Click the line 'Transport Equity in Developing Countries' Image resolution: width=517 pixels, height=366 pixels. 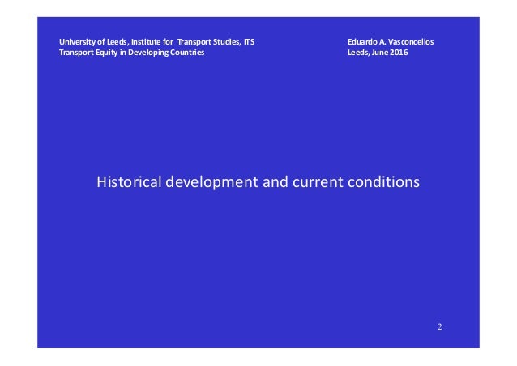click(131, 53)
